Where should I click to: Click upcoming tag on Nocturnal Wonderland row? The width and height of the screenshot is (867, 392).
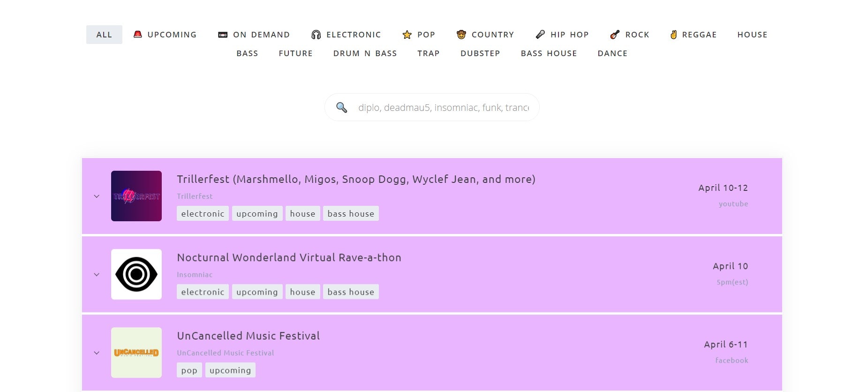click(257, 291)
